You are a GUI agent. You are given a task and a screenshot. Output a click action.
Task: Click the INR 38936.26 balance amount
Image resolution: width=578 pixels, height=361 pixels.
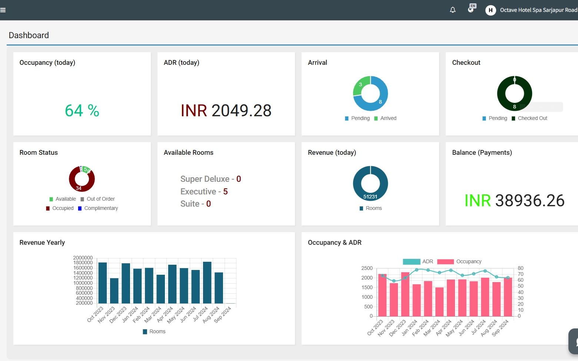click(x=514, y=201)
